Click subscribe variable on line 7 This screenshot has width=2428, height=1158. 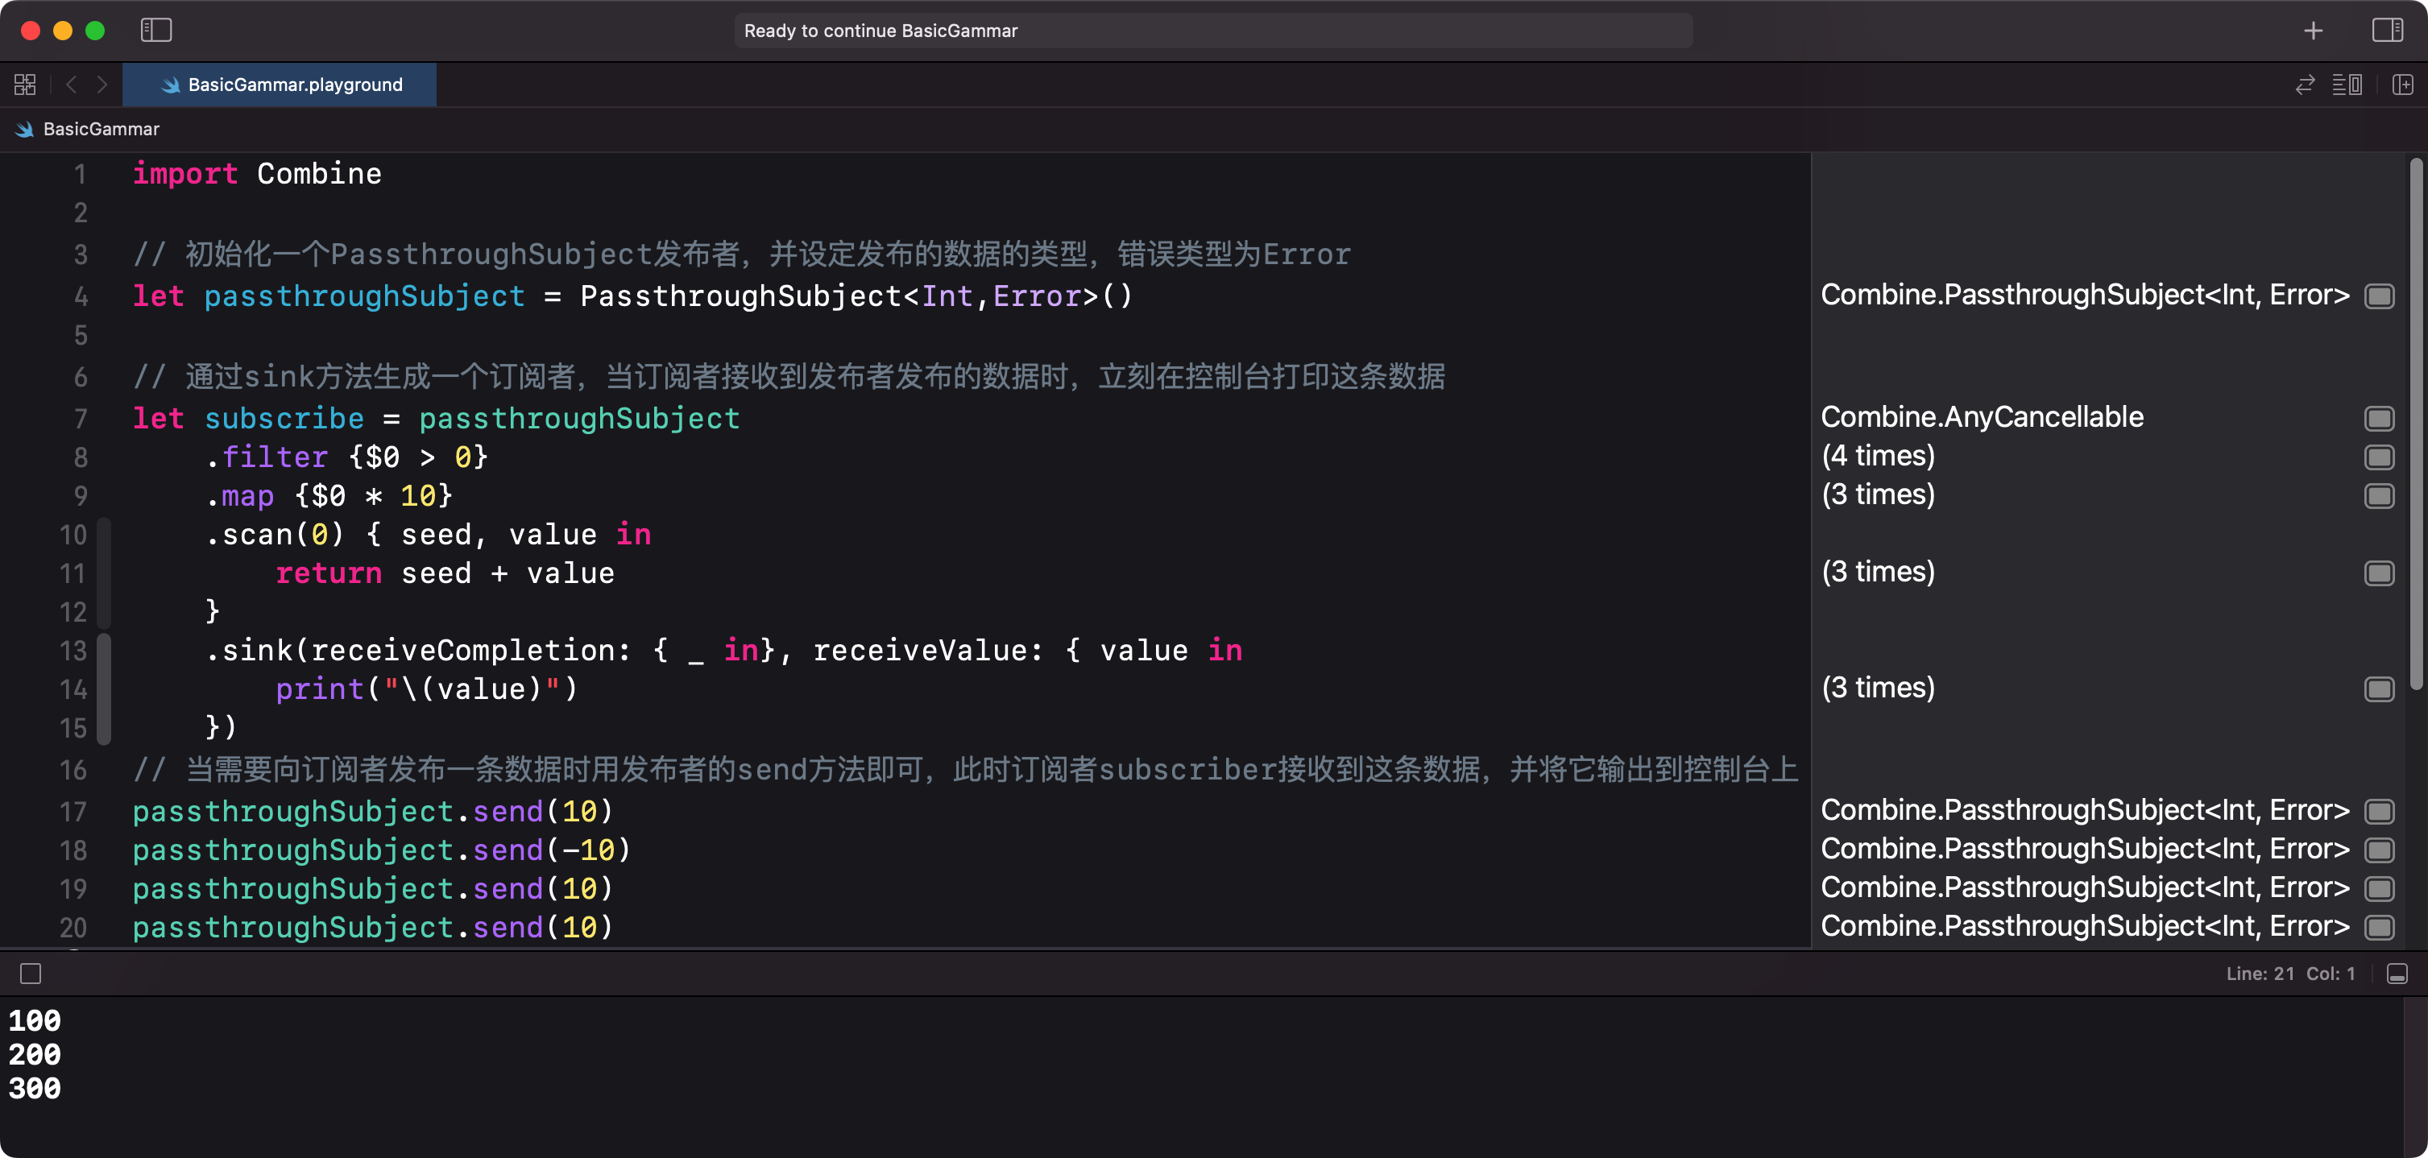point(284,419)
